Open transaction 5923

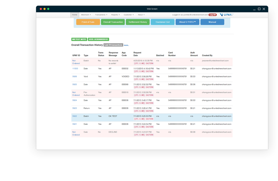(75, 108)
